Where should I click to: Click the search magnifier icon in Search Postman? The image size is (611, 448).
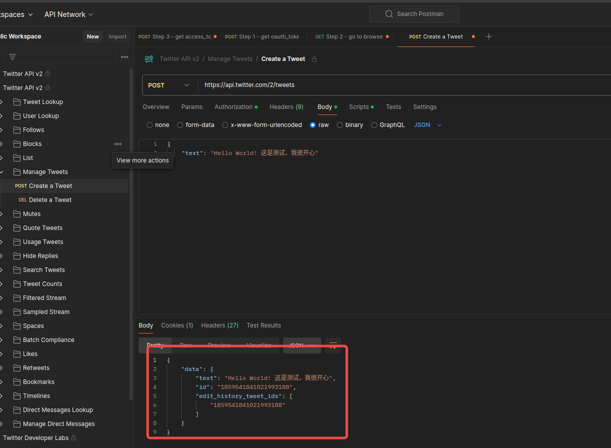coord(389,14)
